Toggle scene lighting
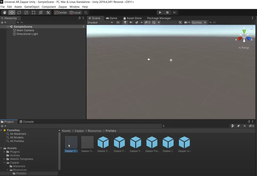 click(x=125, y=22)
